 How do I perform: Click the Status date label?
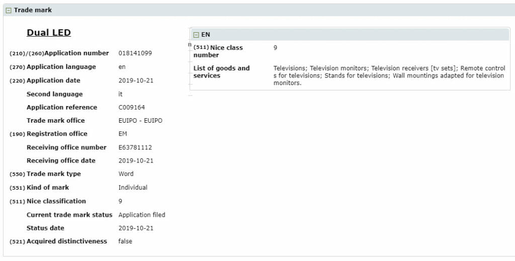[45, 228]
